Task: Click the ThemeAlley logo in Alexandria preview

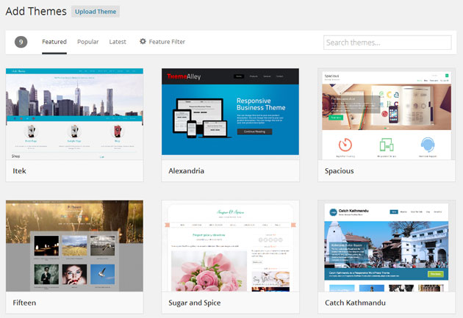Action: 184,76
